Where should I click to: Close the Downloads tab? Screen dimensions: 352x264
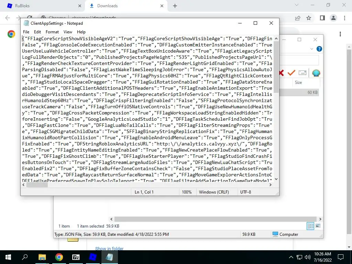(x=162, y=6)
